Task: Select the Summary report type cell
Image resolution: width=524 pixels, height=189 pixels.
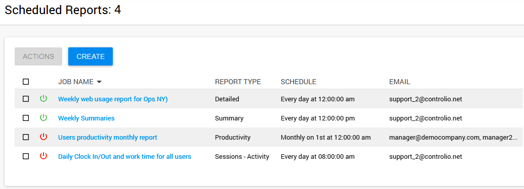Action: pyautogui.click(x=229, y=118)
